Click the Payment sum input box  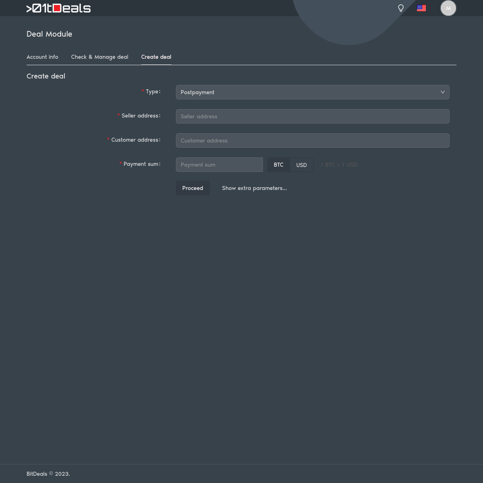pyautogui.click(x=219, y=165)
